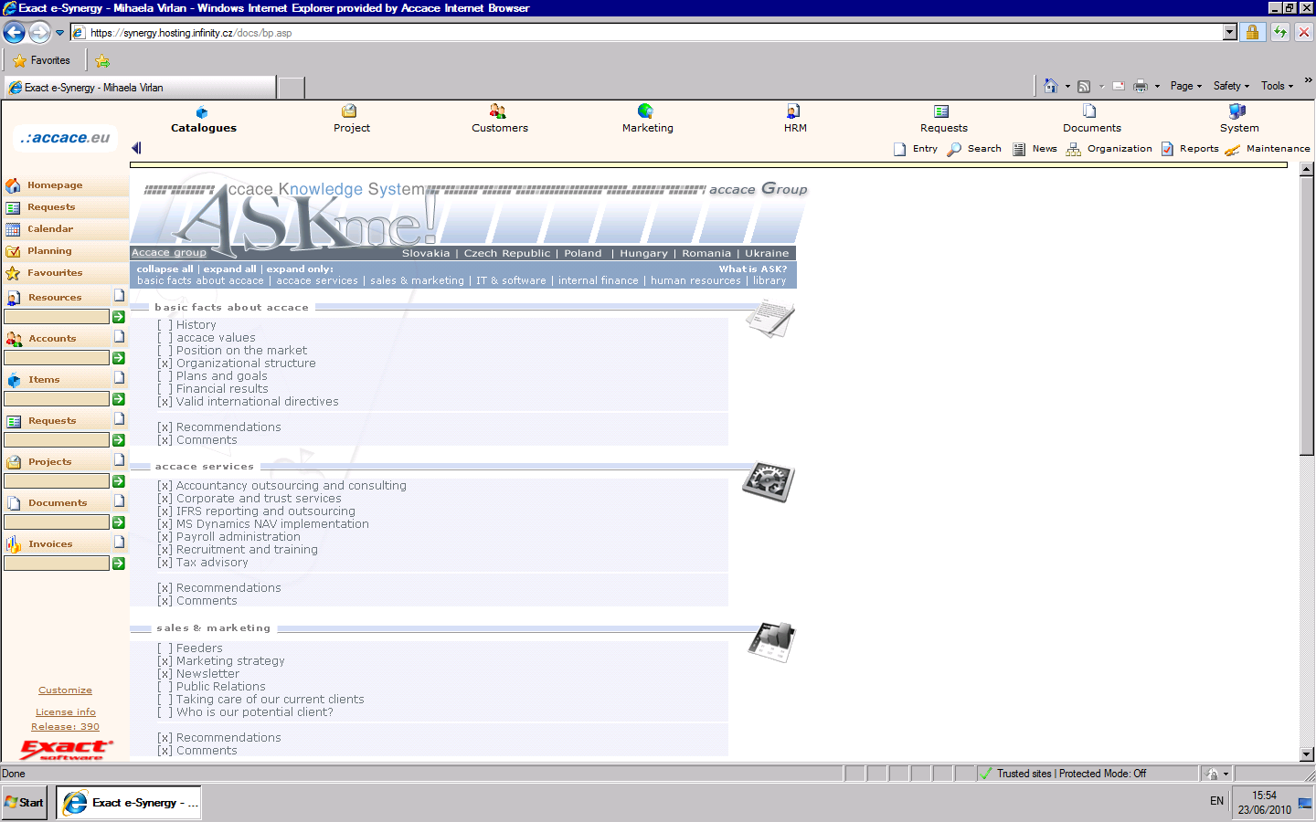Viewport: 1316px width, 822px height.
Task: Select the News submenu item
Action: (1035, 149)
